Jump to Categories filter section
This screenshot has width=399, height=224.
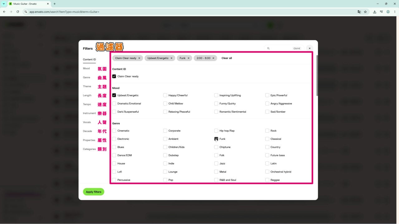89,149
